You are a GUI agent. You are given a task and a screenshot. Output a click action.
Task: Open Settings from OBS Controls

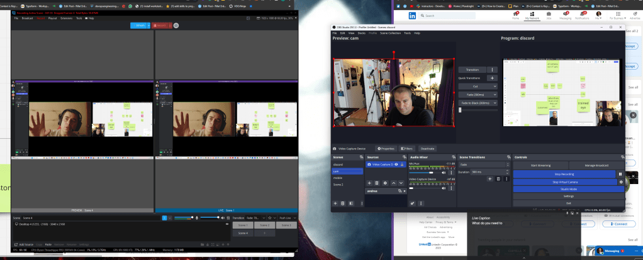(x=568, y=196)
